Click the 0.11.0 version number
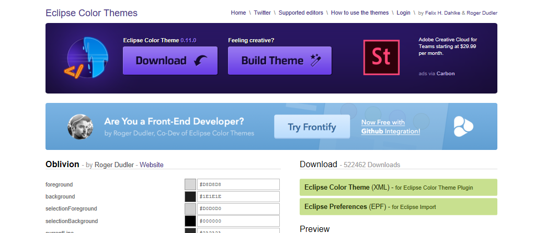 [x=188, y=40]
